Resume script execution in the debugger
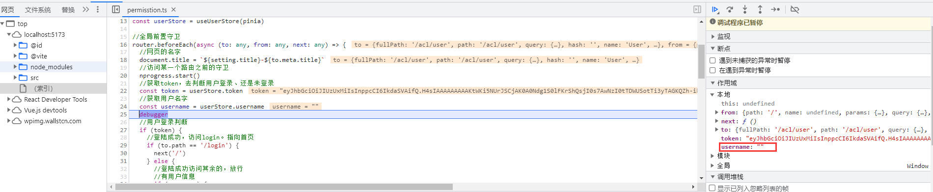933x192 pixels. [x=715, y=9]
